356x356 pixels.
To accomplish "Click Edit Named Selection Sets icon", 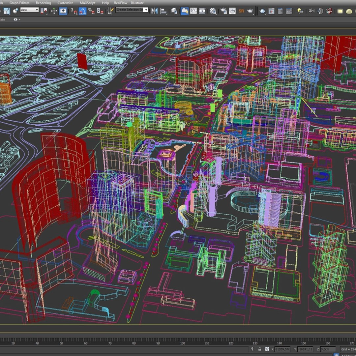I will click(110, 11).
